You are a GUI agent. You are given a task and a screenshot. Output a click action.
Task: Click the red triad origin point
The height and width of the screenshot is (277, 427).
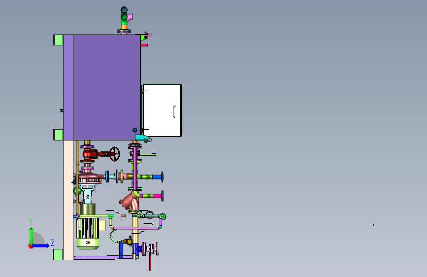pos(31,246)
